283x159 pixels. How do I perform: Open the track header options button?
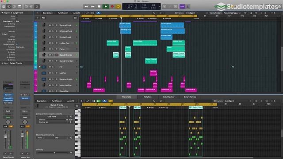pyautogui.click(x=75, y=18)
